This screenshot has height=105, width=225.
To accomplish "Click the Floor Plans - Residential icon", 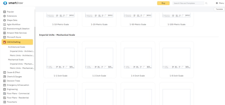I will click(4, 98).
